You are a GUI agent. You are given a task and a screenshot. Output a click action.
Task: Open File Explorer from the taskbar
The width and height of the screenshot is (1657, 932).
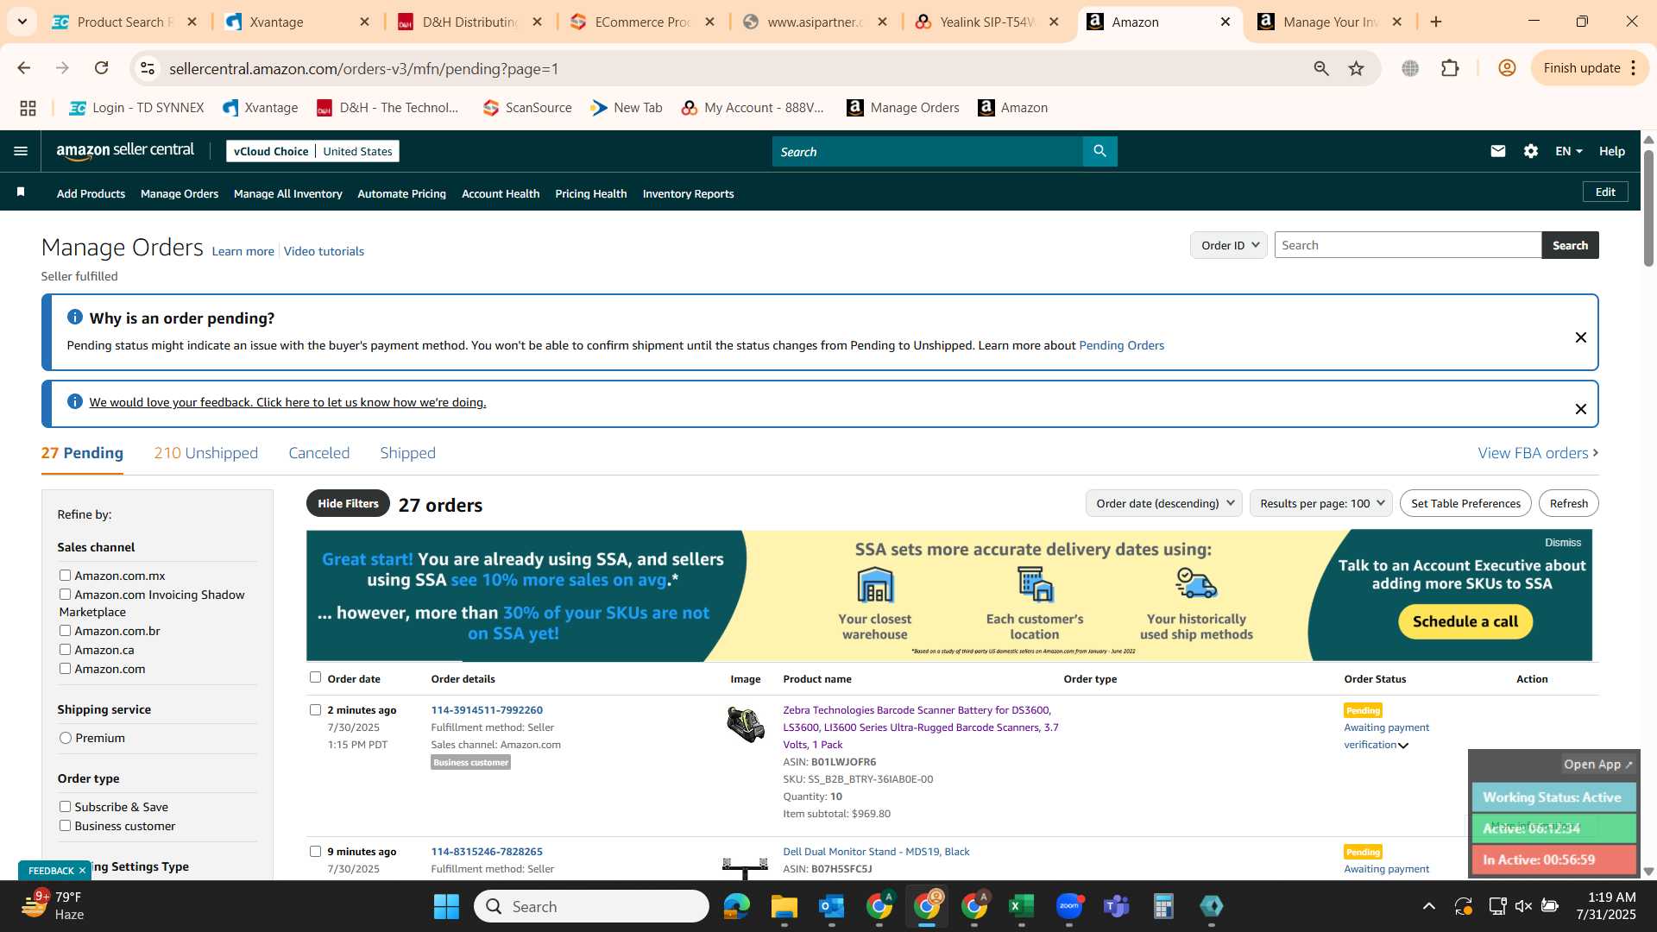784,906
